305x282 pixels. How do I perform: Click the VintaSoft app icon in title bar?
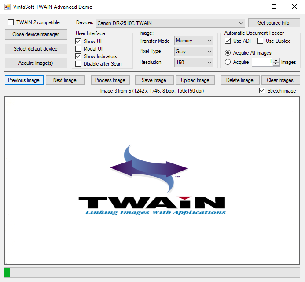coord(7,7)
